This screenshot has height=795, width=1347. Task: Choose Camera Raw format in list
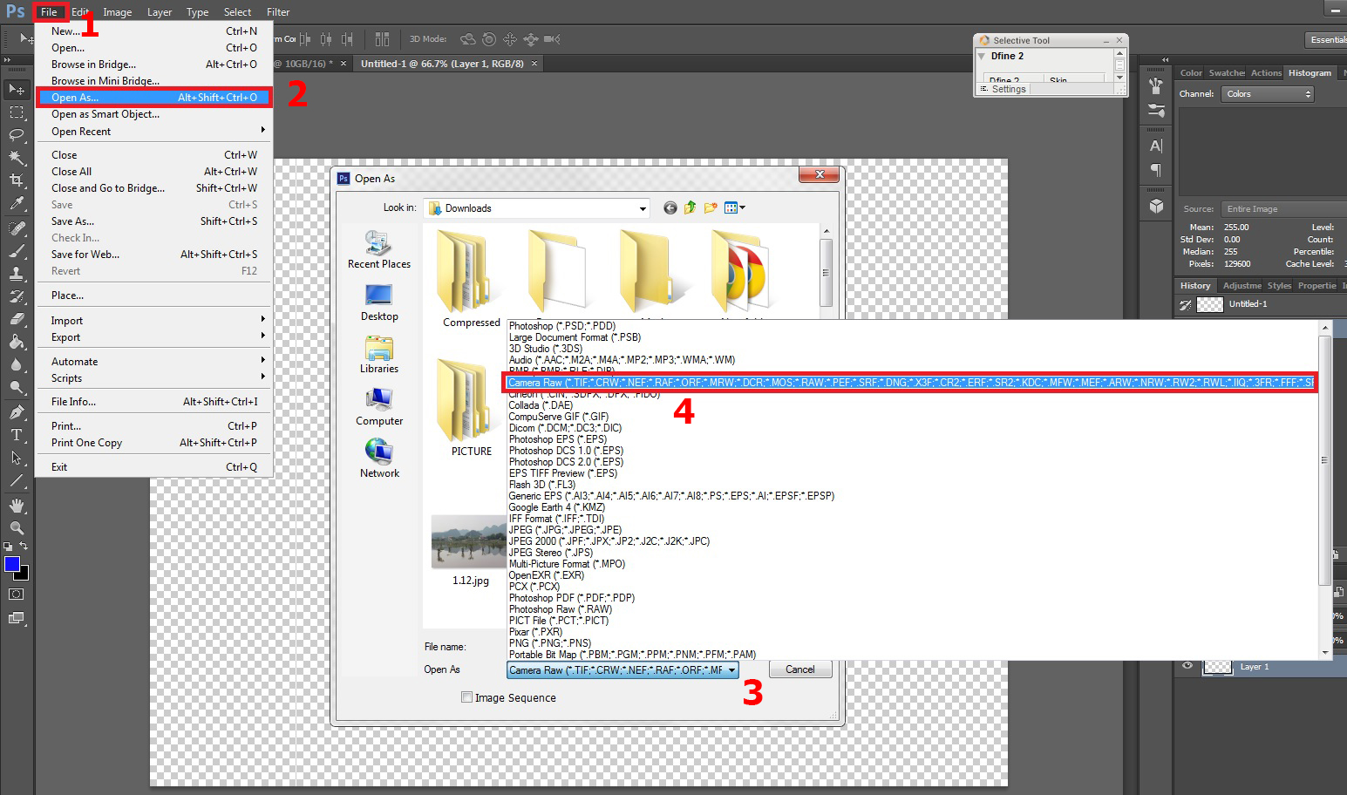tap(910, 382)
